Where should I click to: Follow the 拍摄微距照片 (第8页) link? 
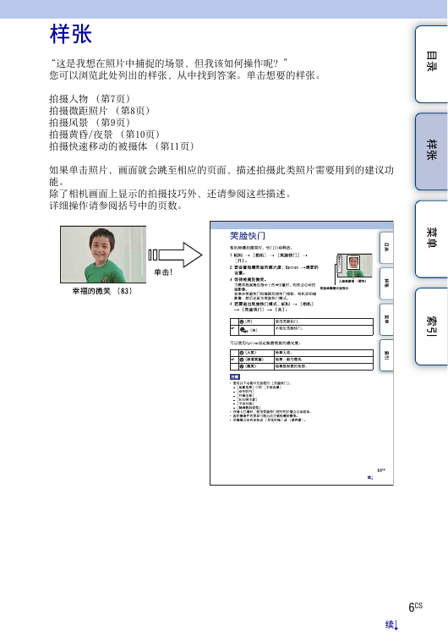click(x=100, y=111)
